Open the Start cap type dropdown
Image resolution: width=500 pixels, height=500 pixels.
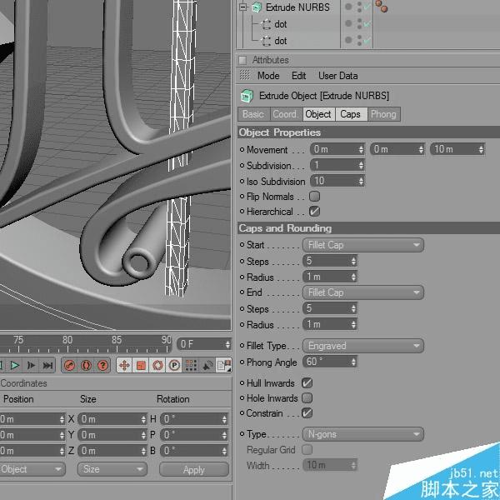[363, 245]
